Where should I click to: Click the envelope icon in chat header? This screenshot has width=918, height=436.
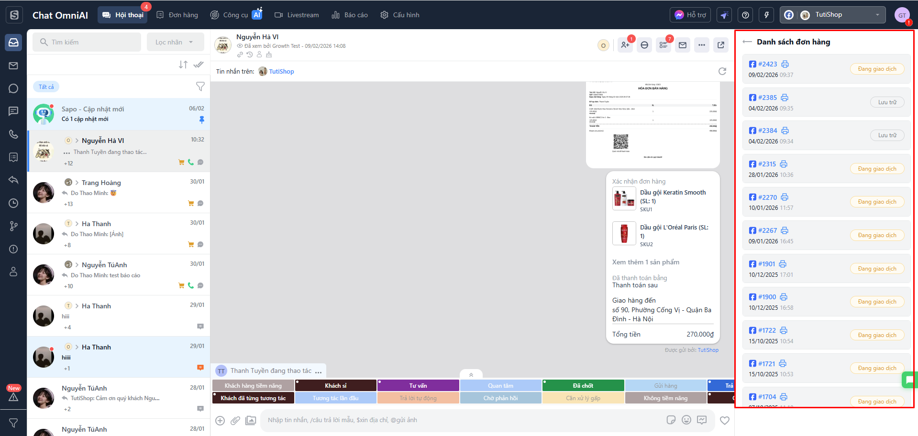click(683, 45)
